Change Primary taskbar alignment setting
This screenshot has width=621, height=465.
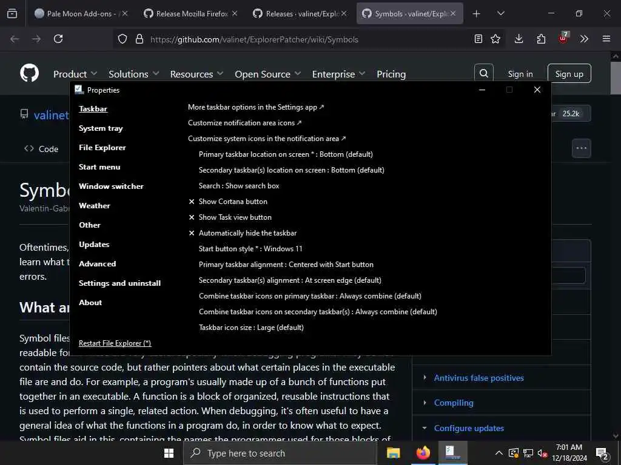[x=286, y=265]
